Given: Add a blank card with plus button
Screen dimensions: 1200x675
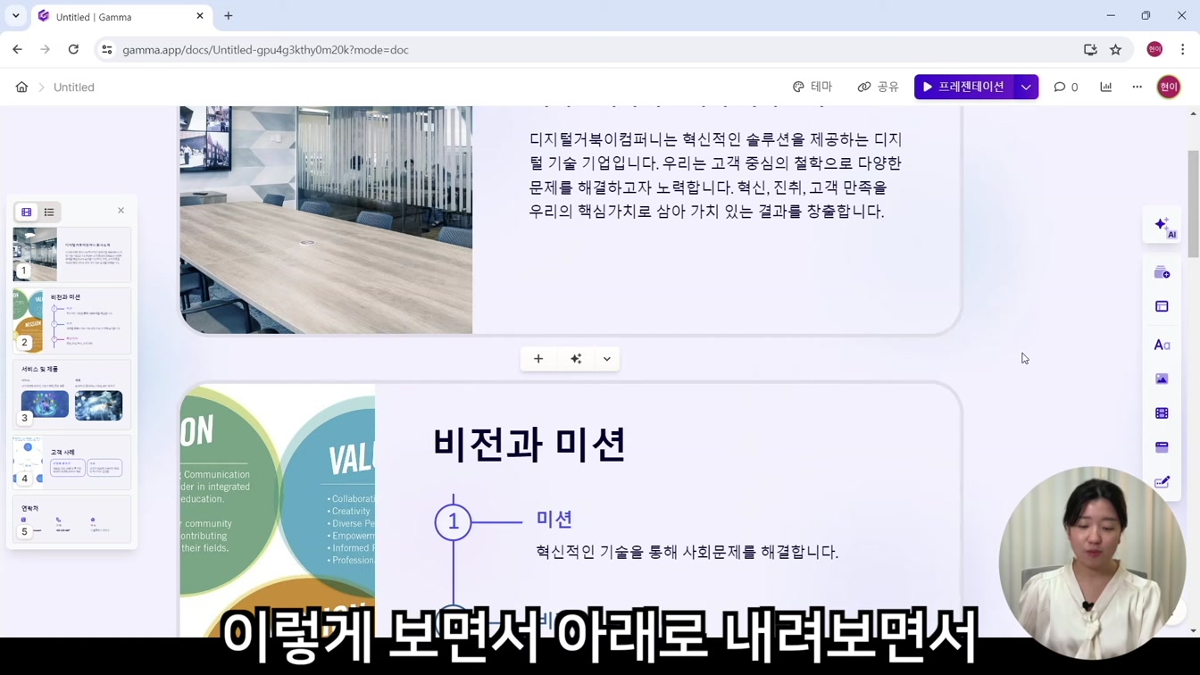Looking at the screenshot, I should pyautogui.click(x=538, y=359).
